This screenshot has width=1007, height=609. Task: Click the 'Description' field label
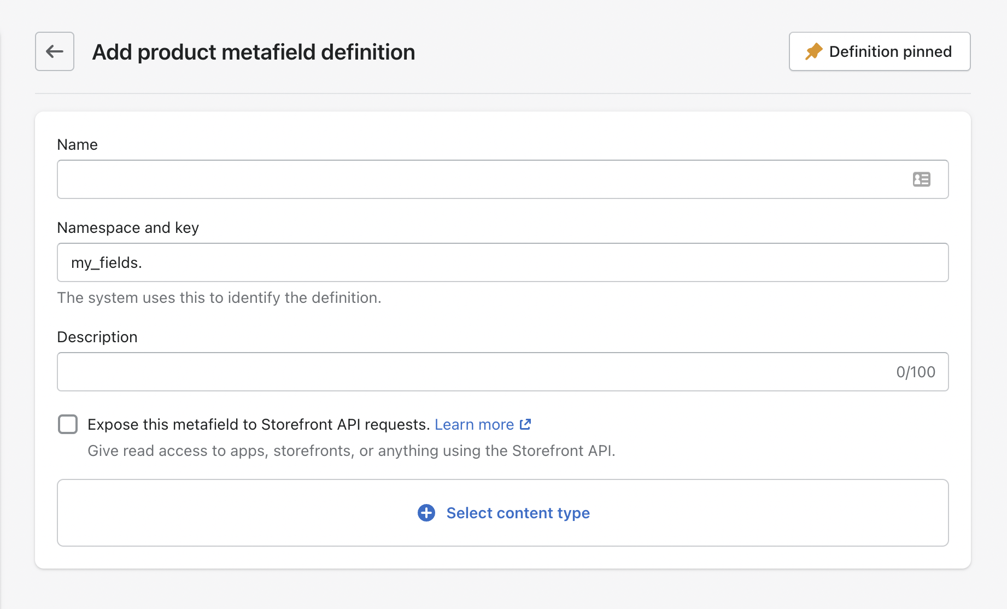click(97, 337)
